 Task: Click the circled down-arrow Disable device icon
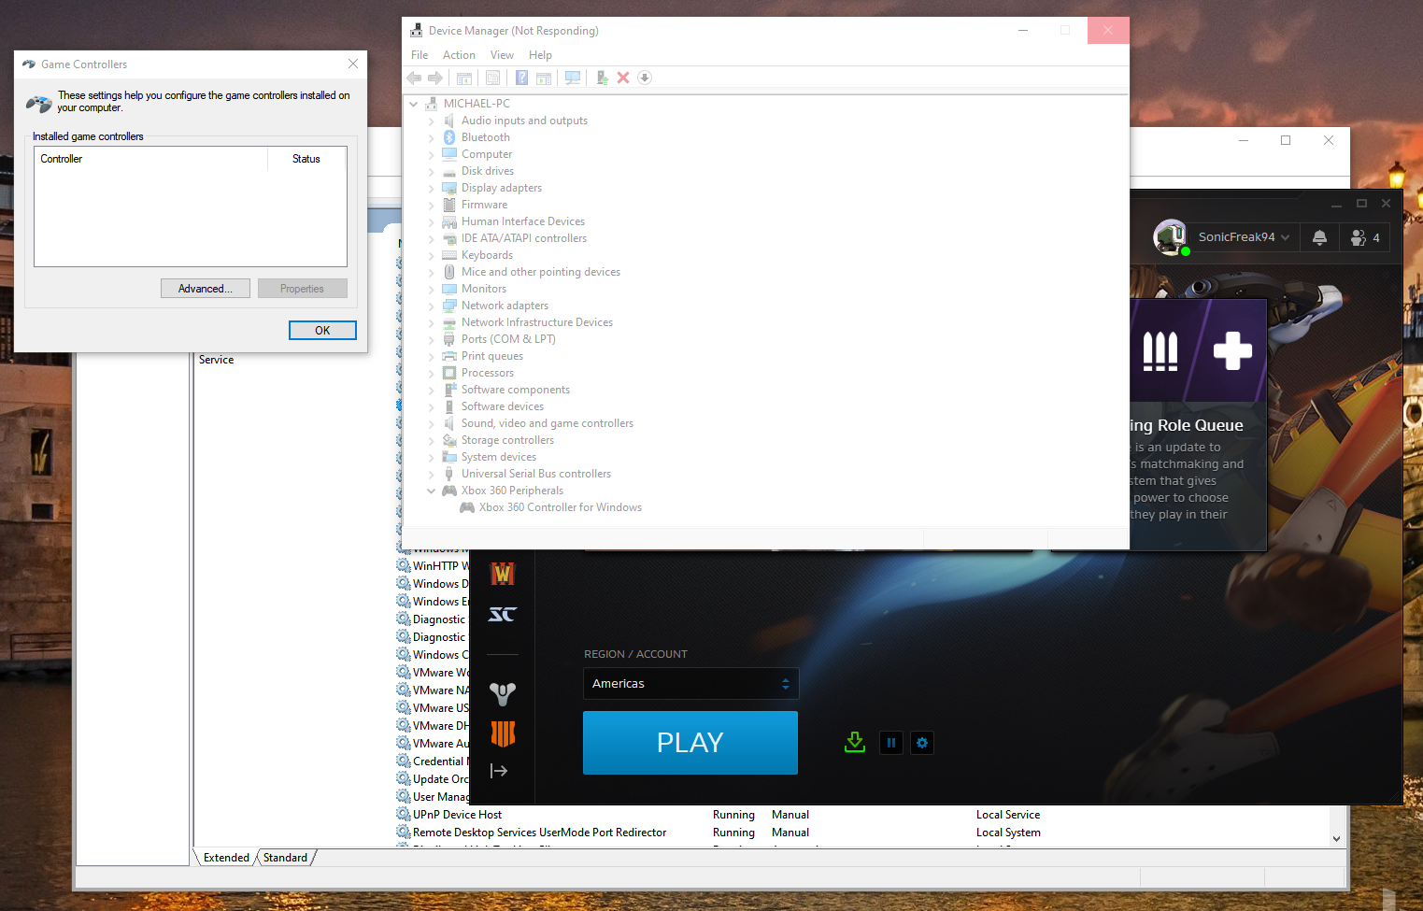point(645,78)
